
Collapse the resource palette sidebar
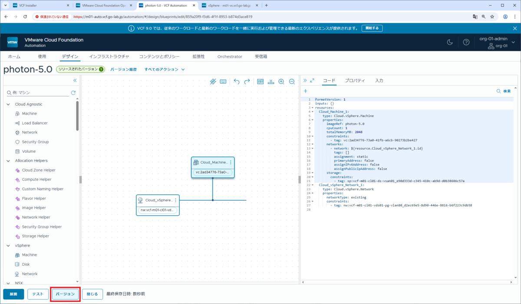(x=75, y=81)
